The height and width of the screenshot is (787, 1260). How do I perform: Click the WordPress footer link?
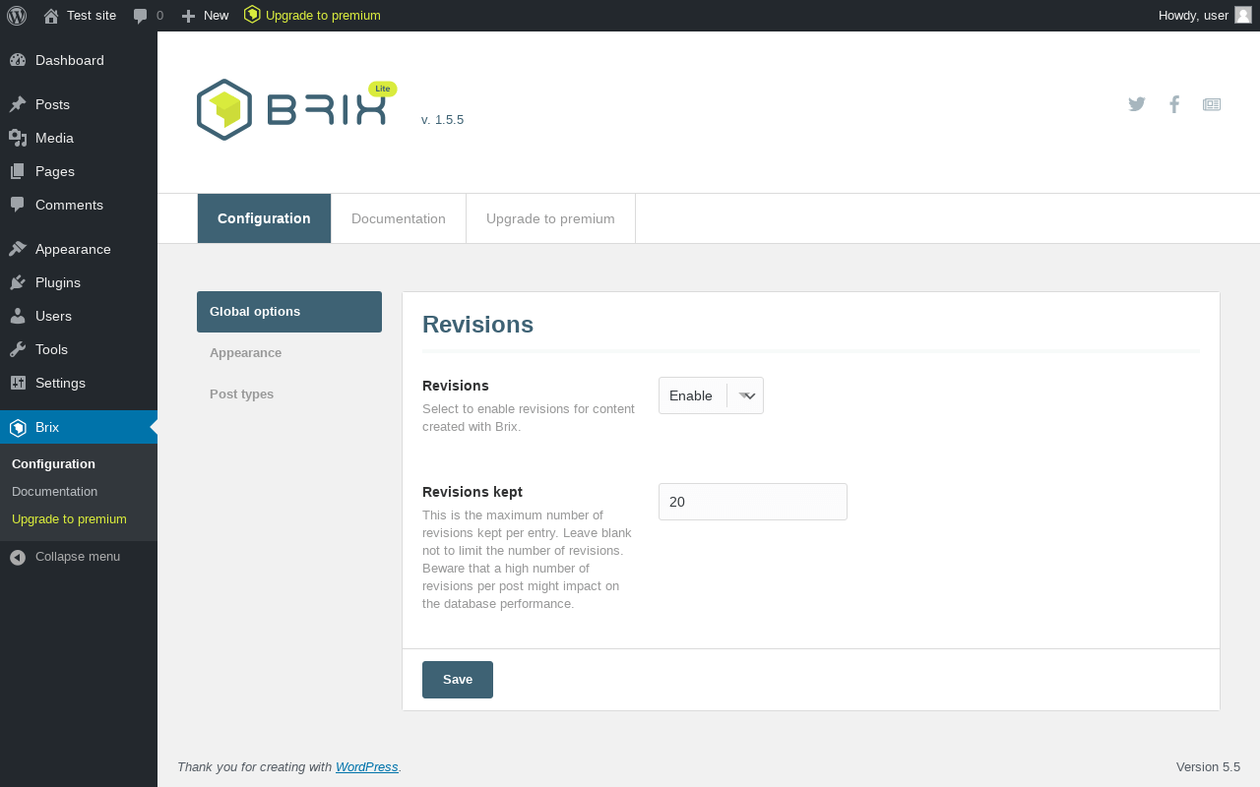pyautogui.click(x=367, y=766)
